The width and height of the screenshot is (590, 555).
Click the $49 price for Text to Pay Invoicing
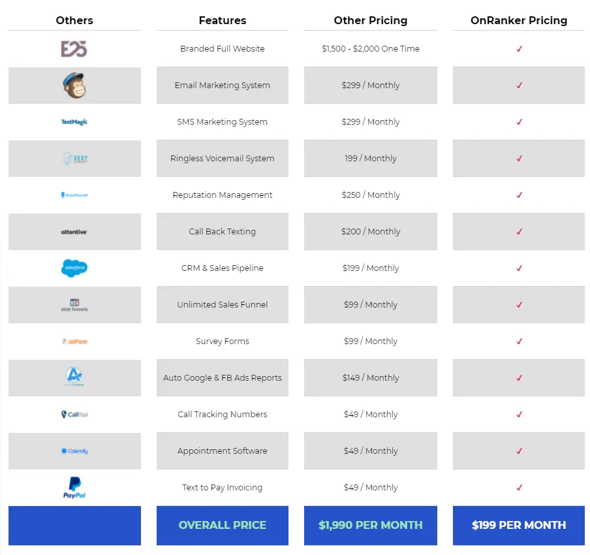pyautogui.click(x=371, y=487)
